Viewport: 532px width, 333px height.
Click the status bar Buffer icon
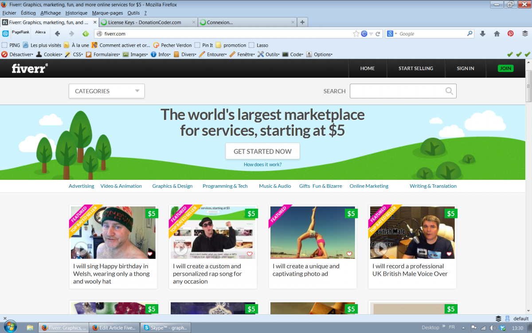tap(498, 318)
